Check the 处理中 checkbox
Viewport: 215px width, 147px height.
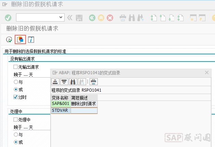tap(15, 119)
